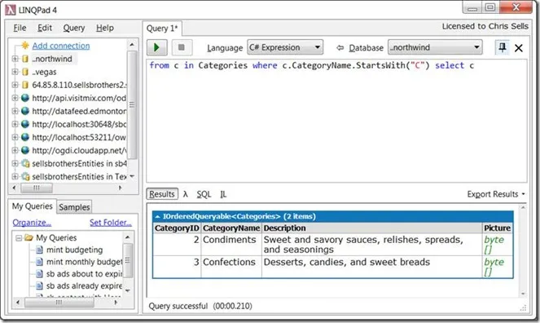This screenshot has width=540, height=323.
Task: Click the database icon for ..vegas
Action: click(x=25, y=72)
